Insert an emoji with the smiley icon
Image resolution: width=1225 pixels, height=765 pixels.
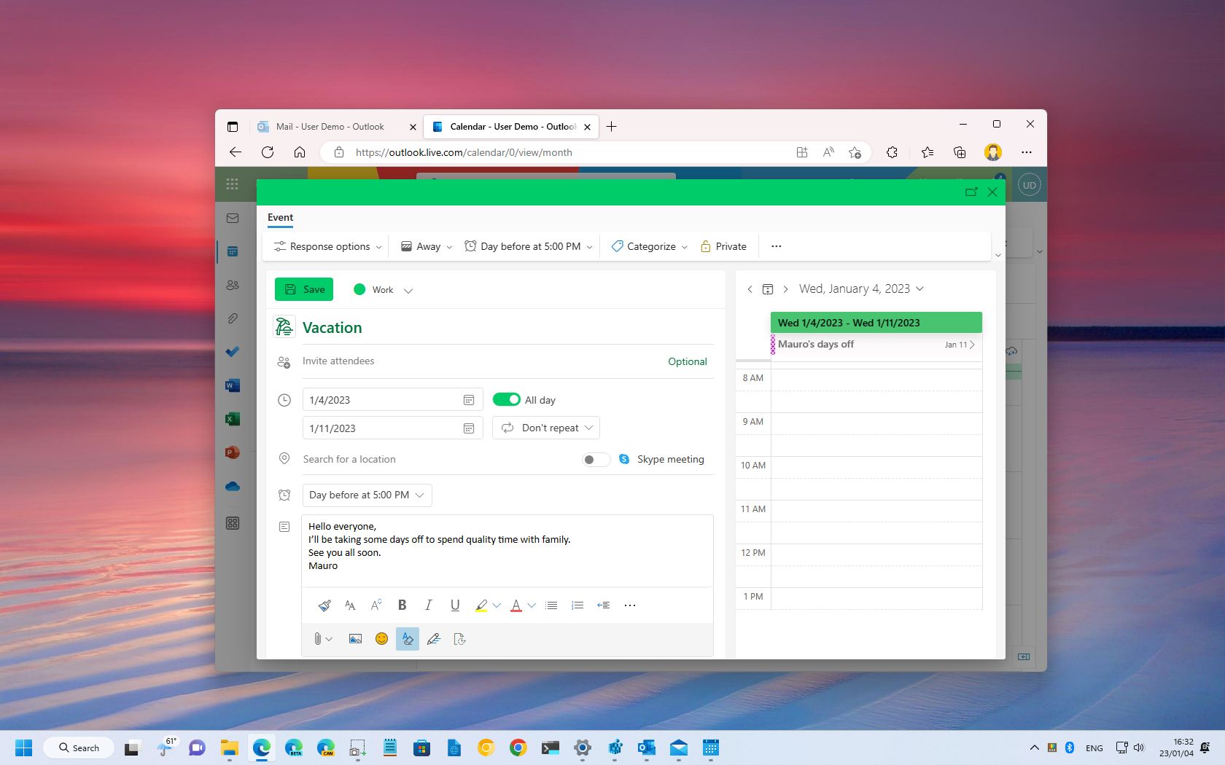click(x=381, y=639)
